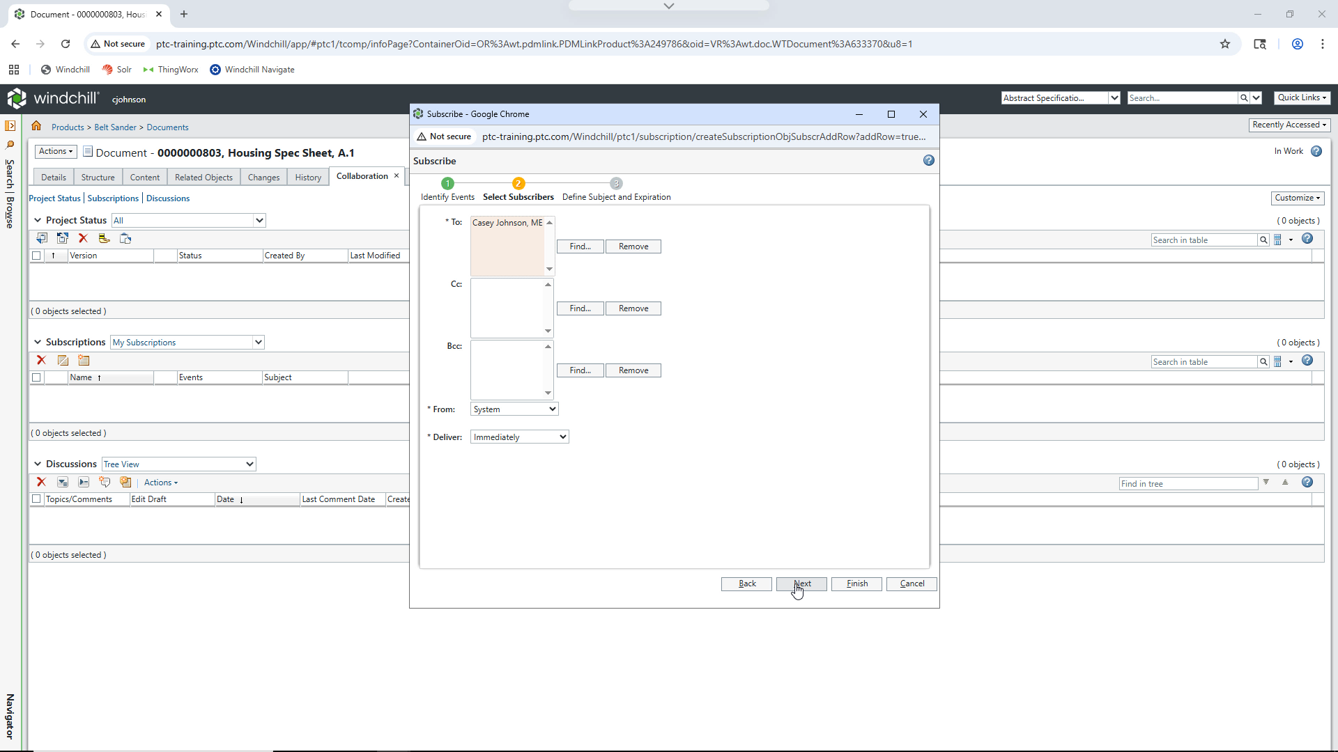Screen dimensions: 1338x752
Task: Toggle select-all checkbox in Project Status table
Action: (x=36, y=256)
